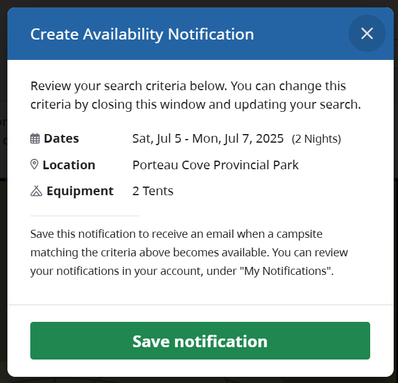Click the divider line below Equipment
Screen dimensions: 398x383
85,216
